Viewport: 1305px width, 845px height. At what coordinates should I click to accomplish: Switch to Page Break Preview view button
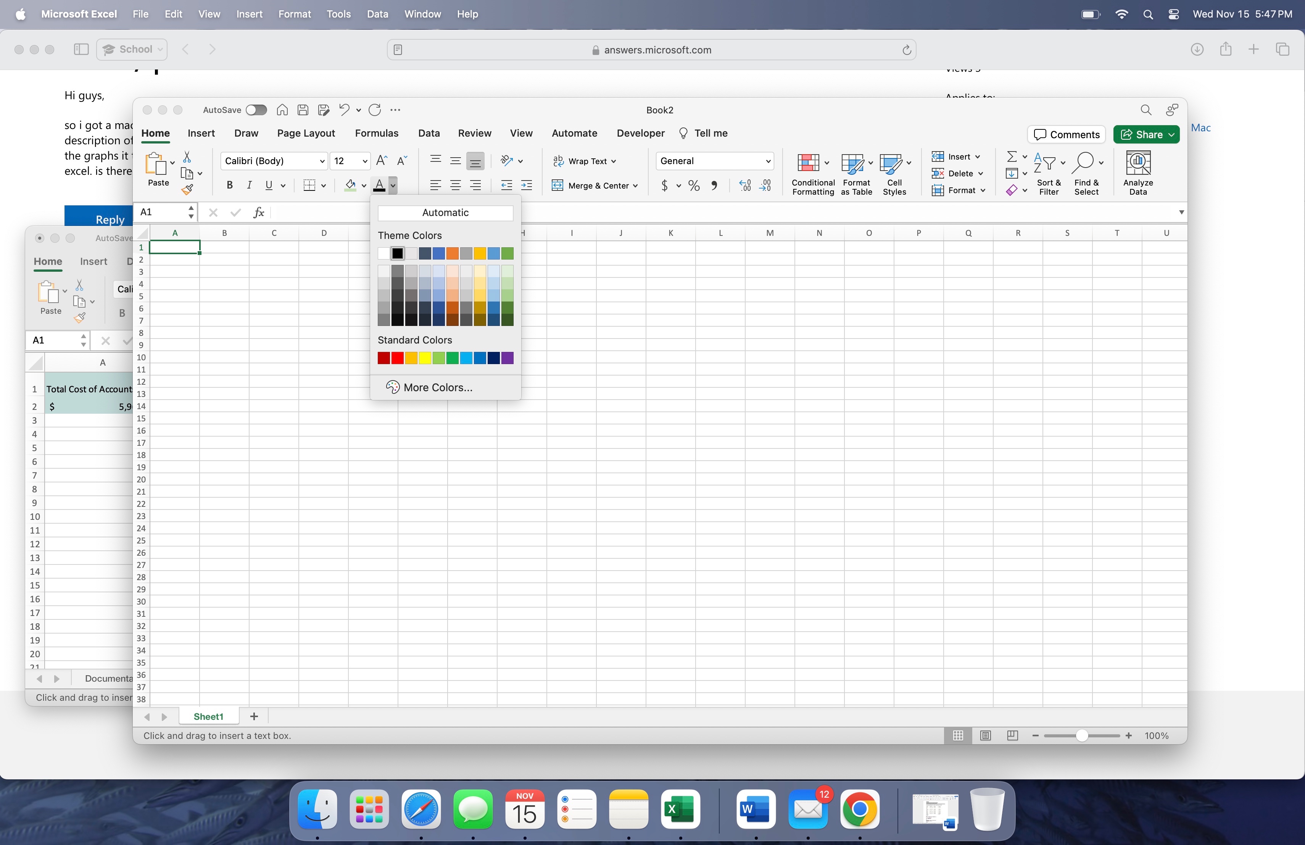1012,735
